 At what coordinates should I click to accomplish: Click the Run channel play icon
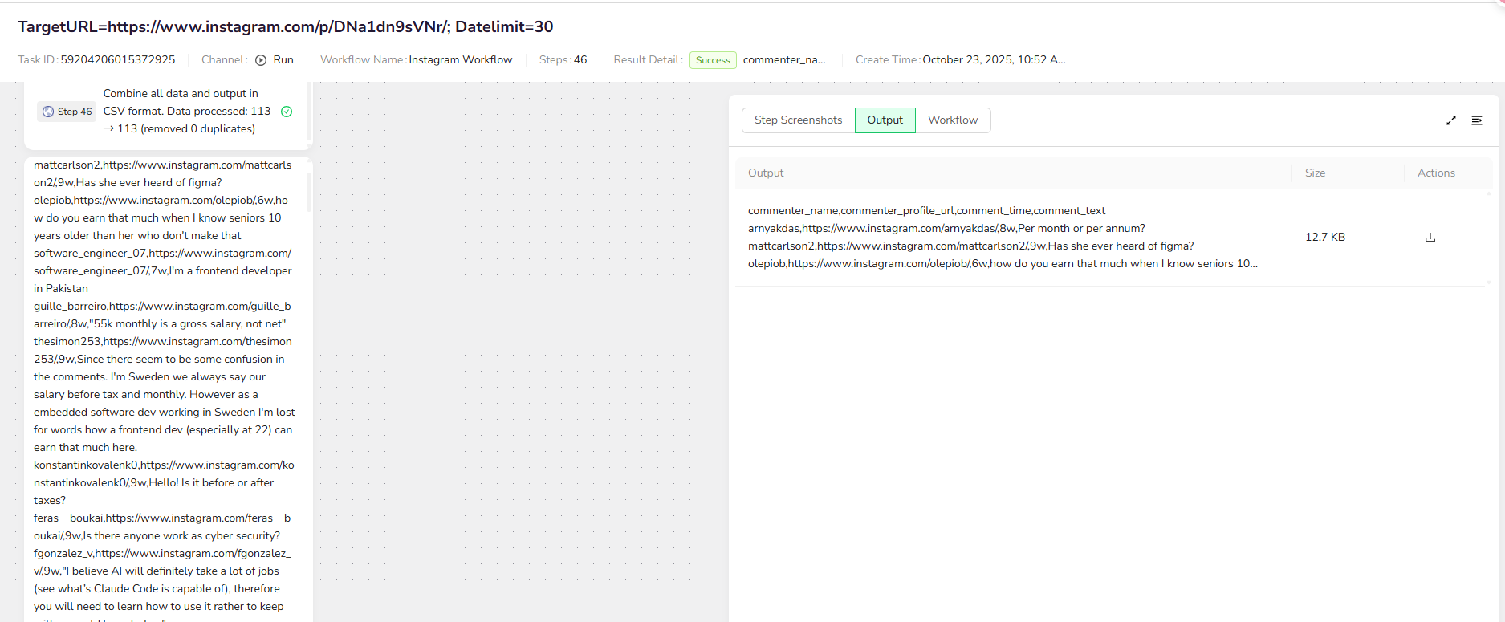pos(261,60)
